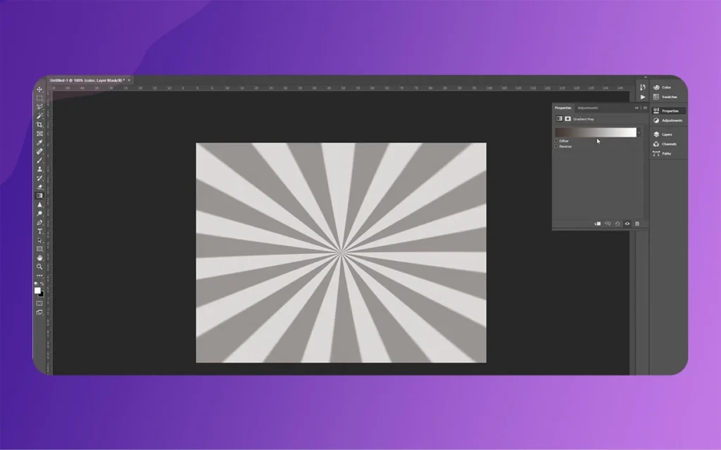Select the Gradient tool in toolbar
The width and height of the screenshot is (721, 450).
(x=40, y=195)
